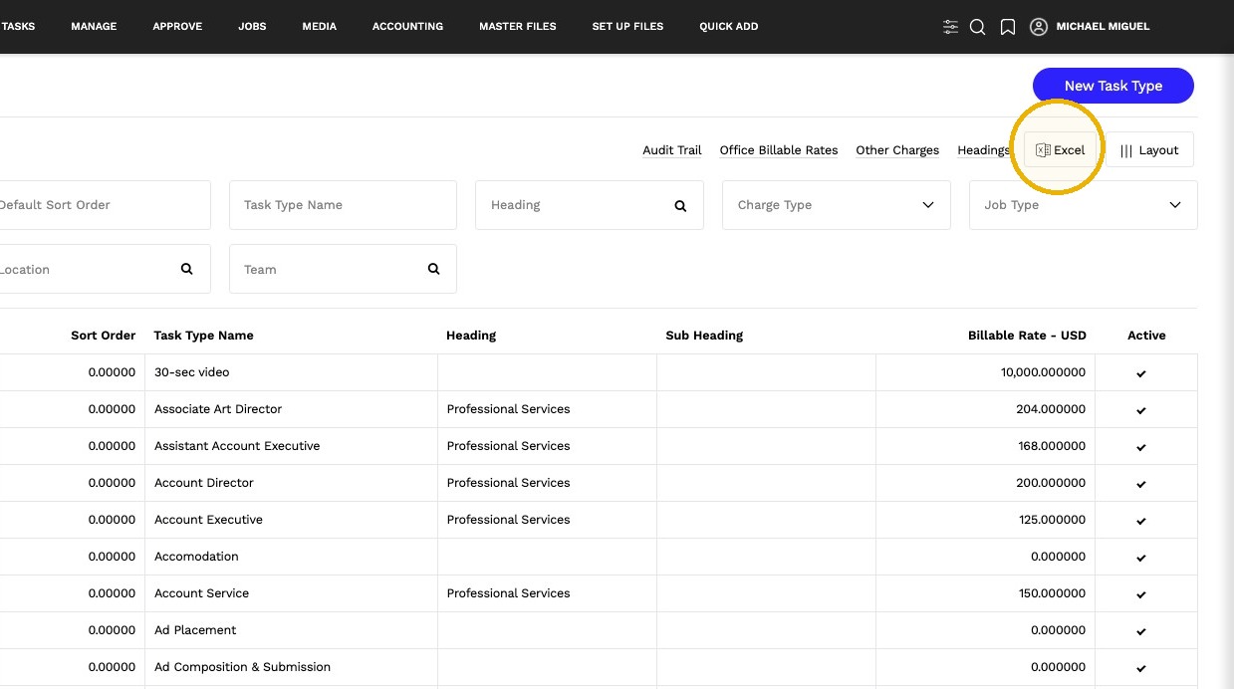1234x689 pixels.
Task: Open the Set Up Files menu
Action: pos(627,27)
